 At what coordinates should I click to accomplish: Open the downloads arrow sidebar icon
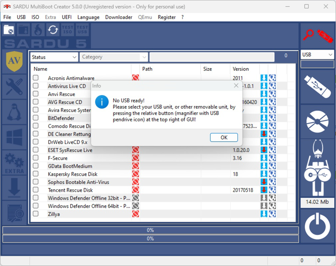(x=14, y=188)
